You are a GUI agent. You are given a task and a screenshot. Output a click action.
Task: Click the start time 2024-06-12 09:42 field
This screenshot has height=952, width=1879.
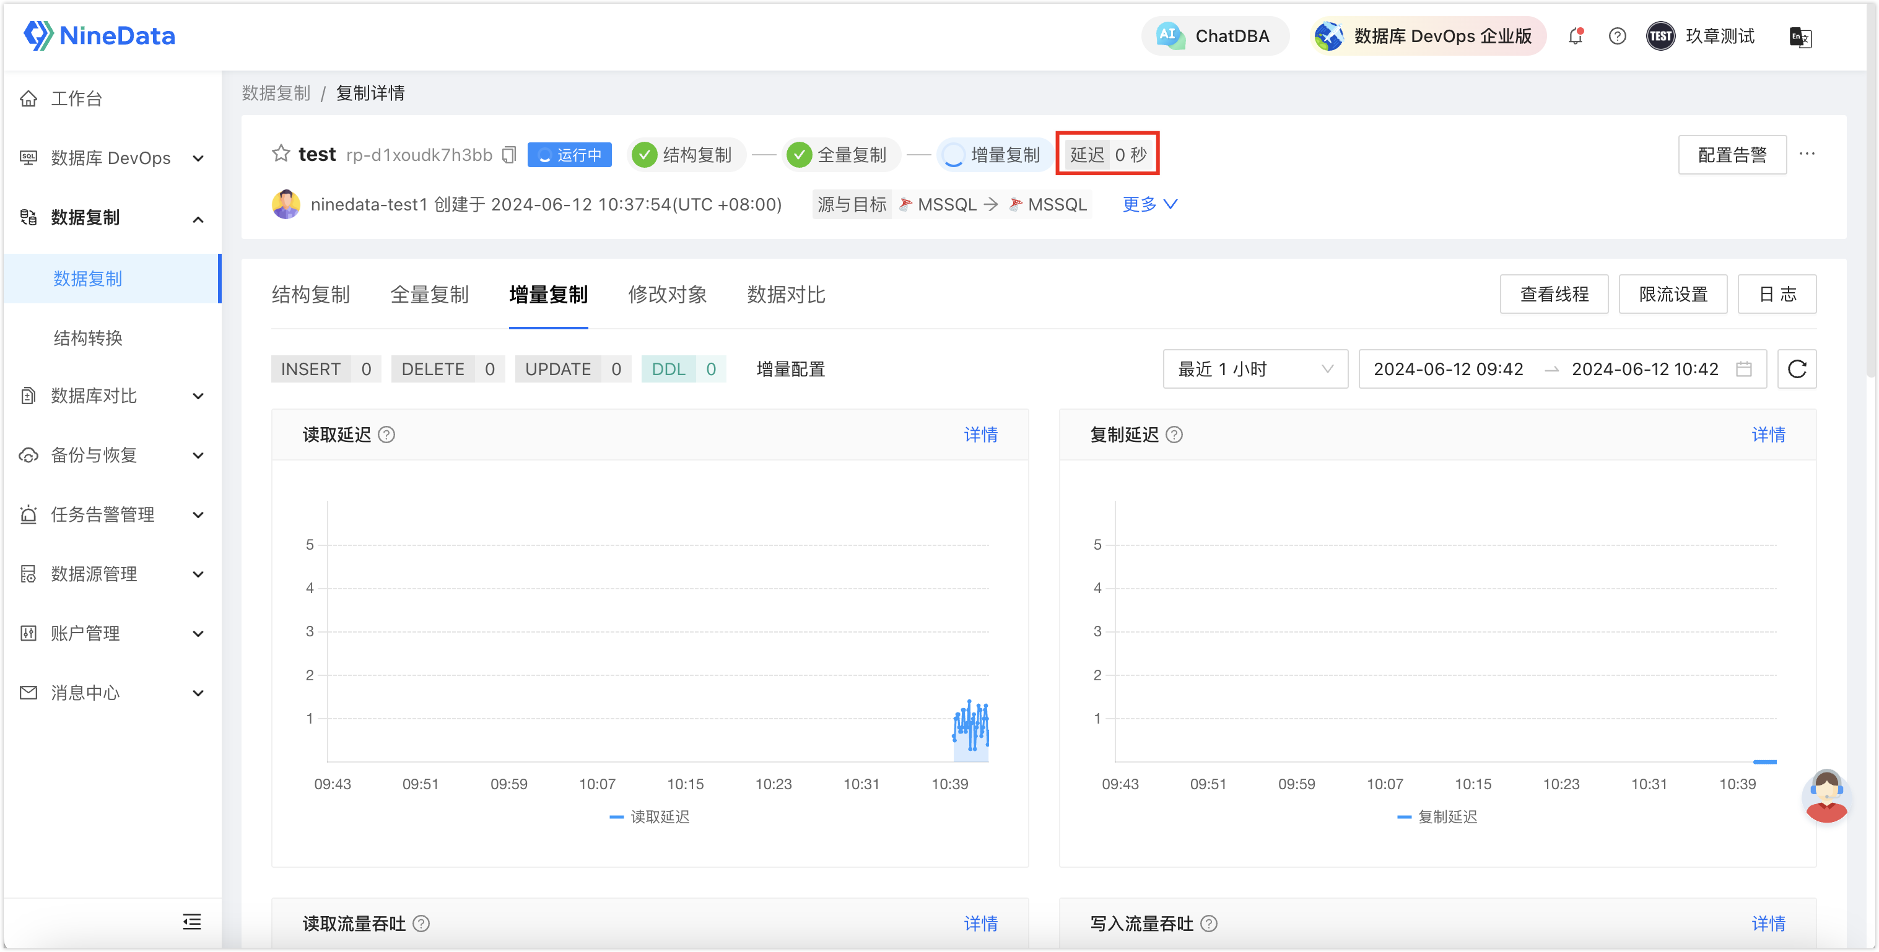click(x=1449, y=369)
